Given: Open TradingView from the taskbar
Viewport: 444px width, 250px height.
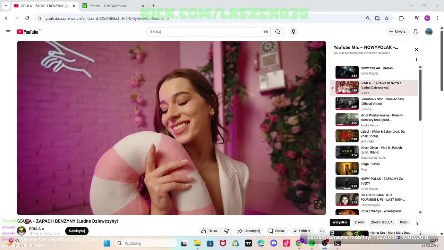Looking at the screenshot, I should (x=248, y=243).
